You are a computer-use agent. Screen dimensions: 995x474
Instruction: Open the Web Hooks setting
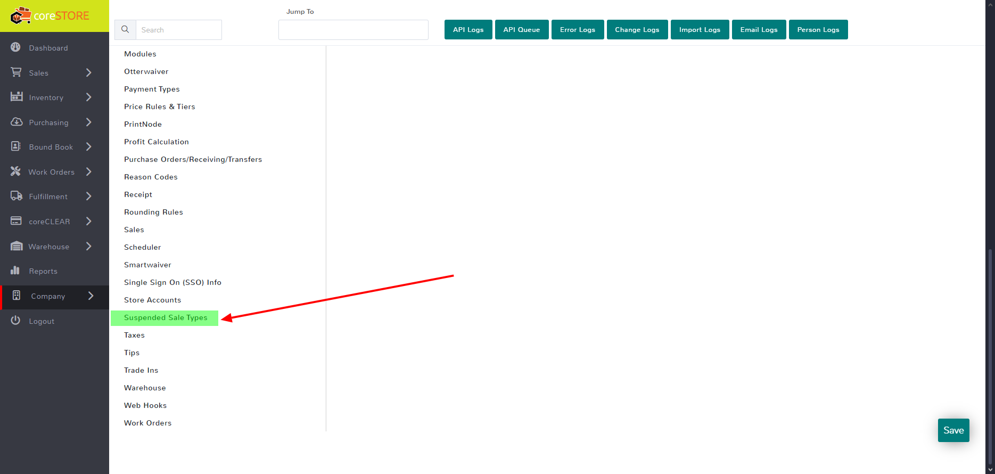145,405
